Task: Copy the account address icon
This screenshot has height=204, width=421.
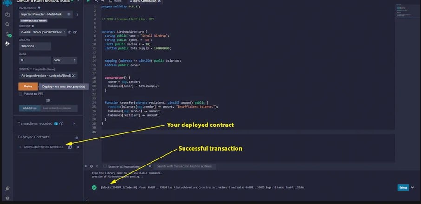Action: 70,32
